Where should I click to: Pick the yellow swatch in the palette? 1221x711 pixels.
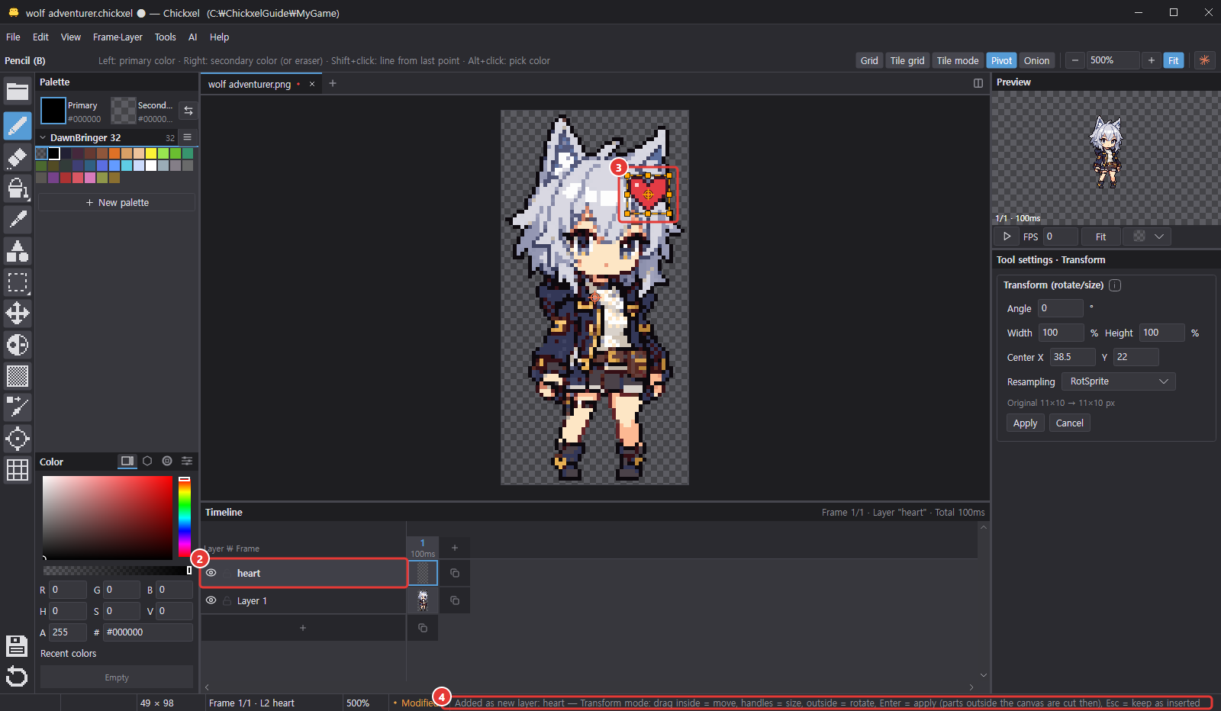pyautogui.click(x=151, y=153)
